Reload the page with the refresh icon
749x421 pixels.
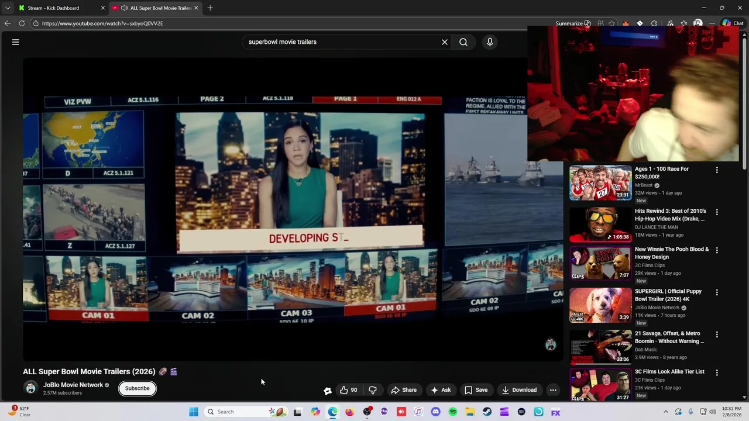point(22,23)
